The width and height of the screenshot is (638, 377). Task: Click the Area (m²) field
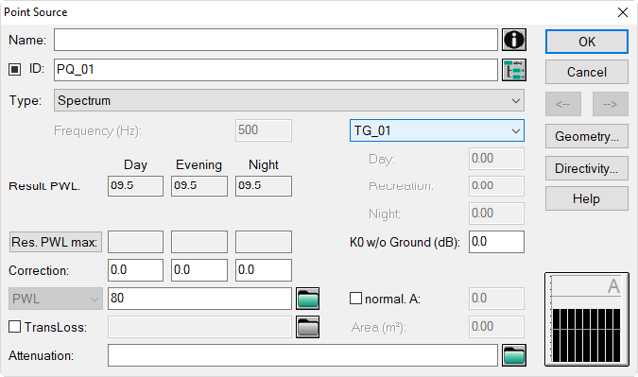pos(496,327)
